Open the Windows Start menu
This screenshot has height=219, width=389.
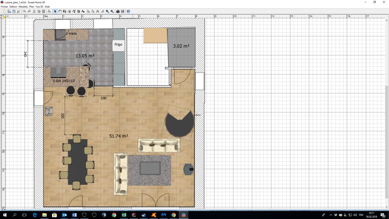tap(5, 215)
